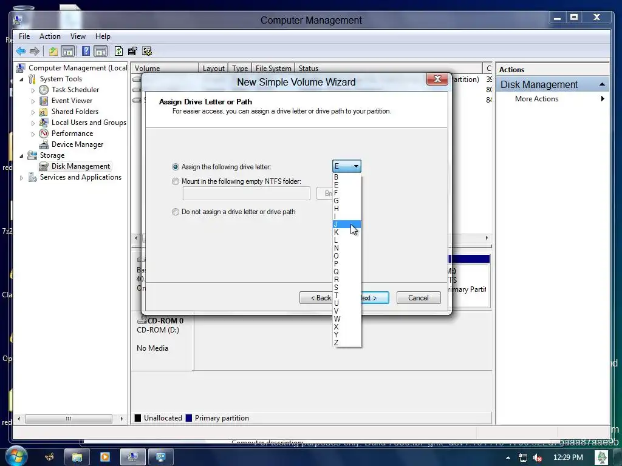This screenshot has height=466, width=622.
Task: Choose drive letter Q in the list
Action: (347, 271)
